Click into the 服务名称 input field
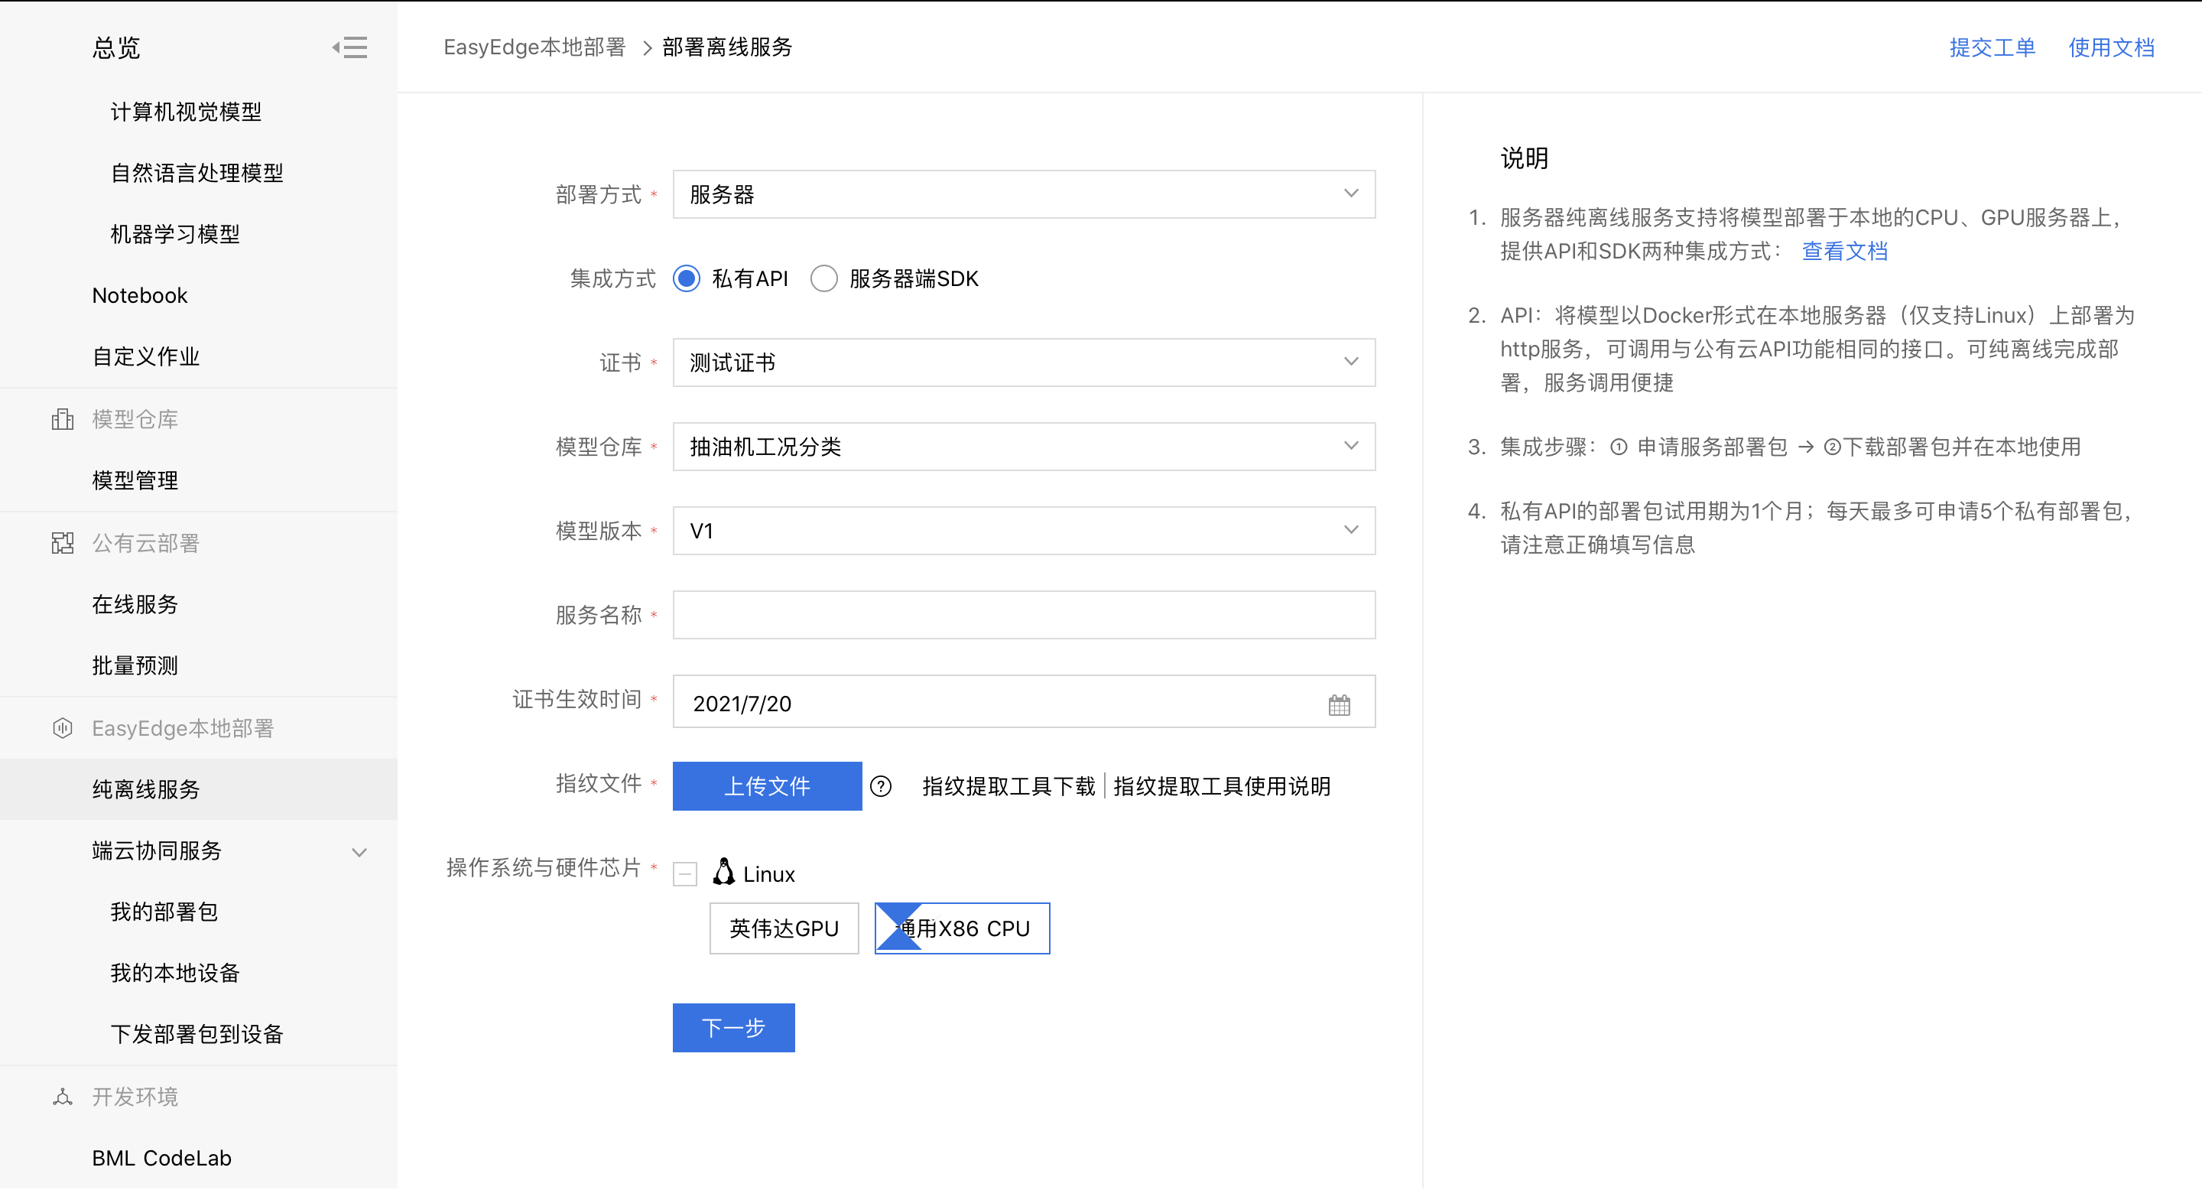2202x1190 pixels. click(1024, 615)
